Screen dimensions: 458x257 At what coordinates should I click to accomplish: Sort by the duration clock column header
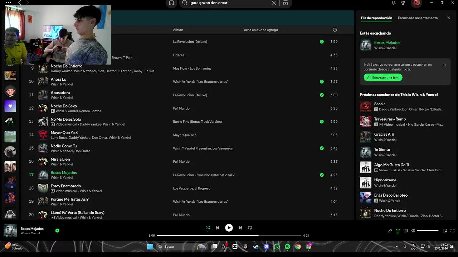tap(335, 30)
